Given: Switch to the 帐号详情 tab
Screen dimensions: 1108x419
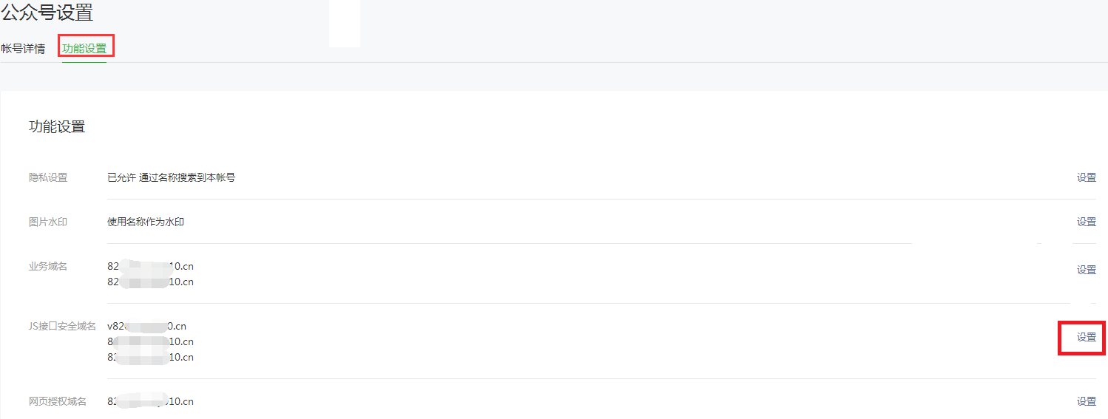Looking at the screenshot, I should click(x=23, y=49).
